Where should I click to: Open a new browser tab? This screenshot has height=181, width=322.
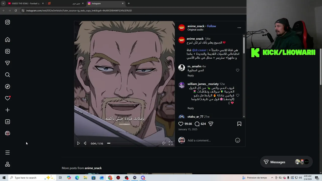coord(129,4)
